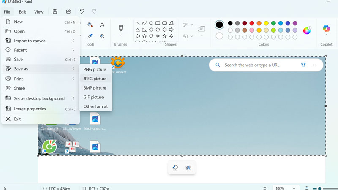The height and width of the screenshot is (190, 338).
Task: Pick the Color picker eyedropper tool
Action: [90, 36]
